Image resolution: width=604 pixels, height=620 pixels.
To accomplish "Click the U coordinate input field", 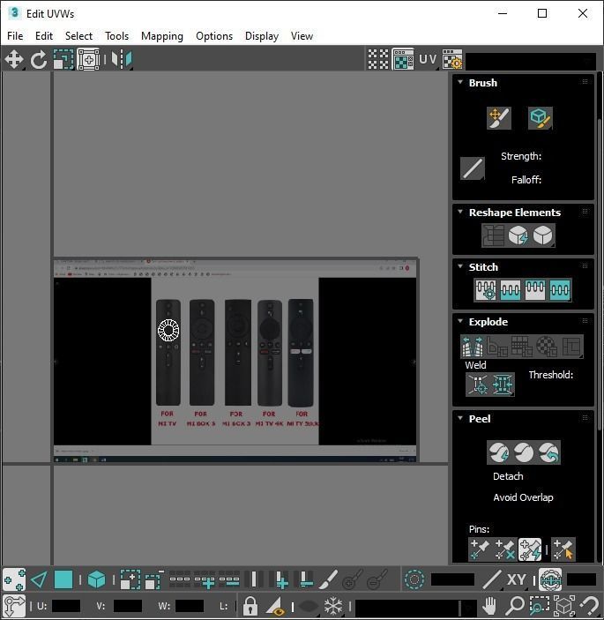I will click(66, 606).
